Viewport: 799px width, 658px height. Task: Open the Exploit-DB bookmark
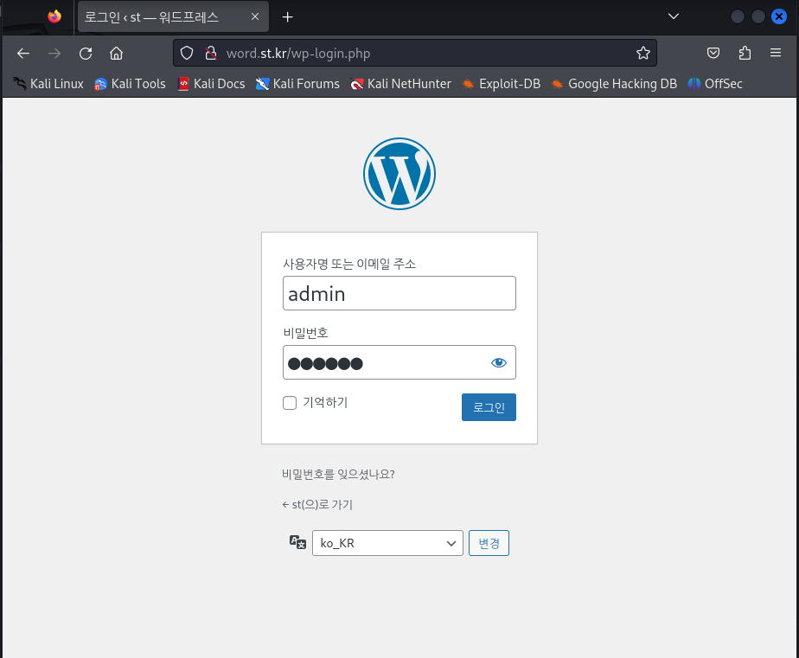[x=501, y=84]
